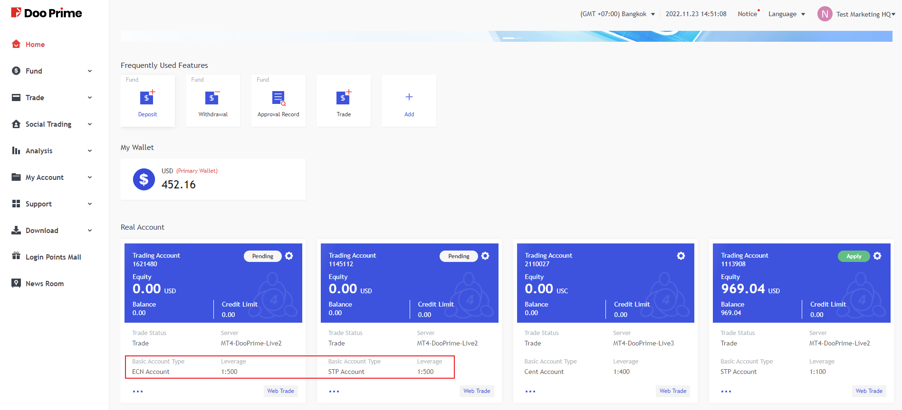Open settings gear for account 2110027
Screen dimensions: 902x410
pyautogui.click(x=681, y=256)
